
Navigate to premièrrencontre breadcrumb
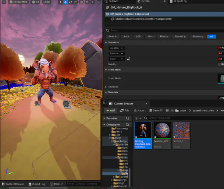pyautogui.click(x=203, y=110)
